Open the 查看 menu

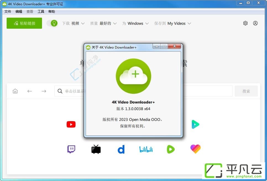(x=30, y=11)
